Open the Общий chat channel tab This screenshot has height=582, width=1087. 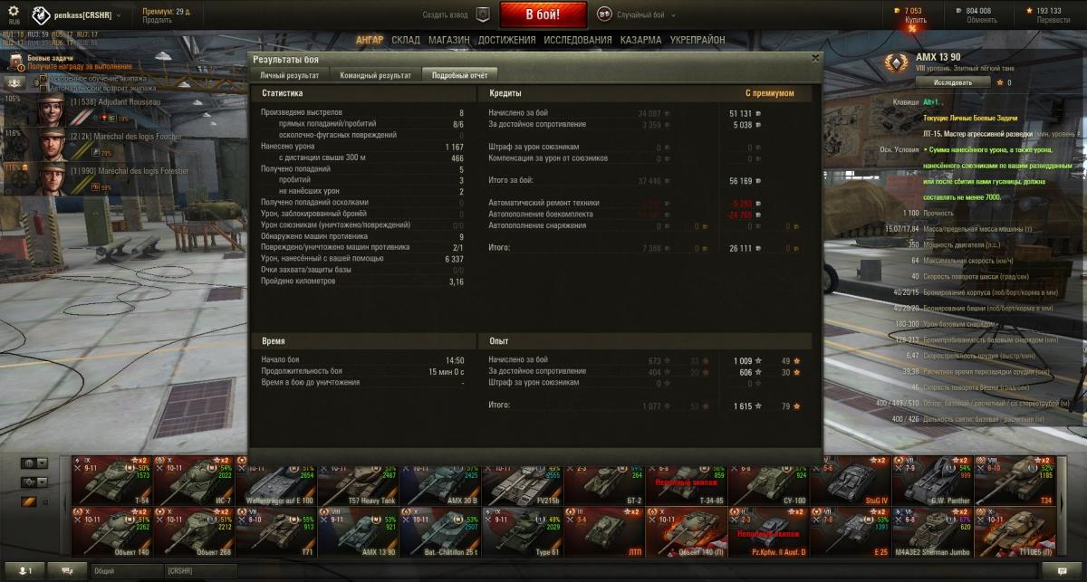click(126, 571)
